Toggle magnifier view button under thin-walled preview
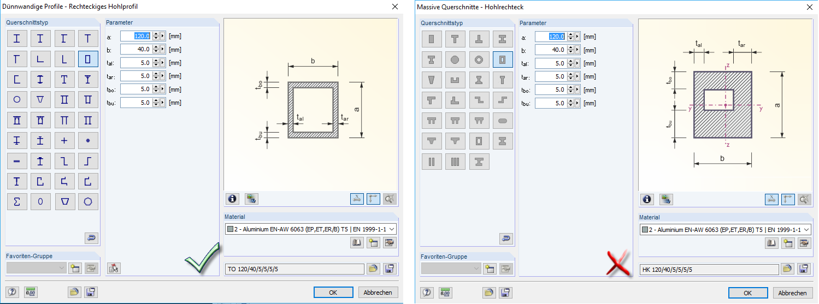Screen dimensions: 819x304 [x=390, y=199]
